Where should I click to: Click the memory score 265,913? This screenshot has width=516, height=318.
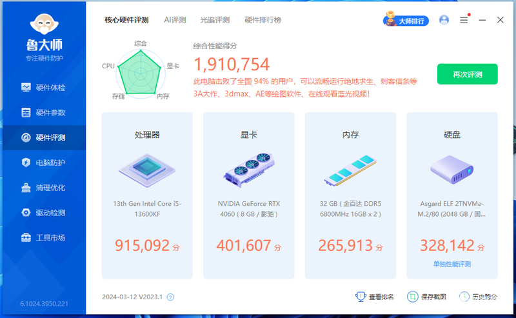346,246
